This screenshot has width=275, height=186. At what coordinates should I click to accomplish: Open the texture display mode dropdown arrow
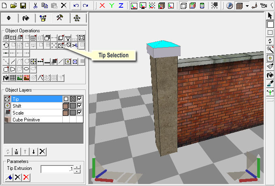coord(247,6)
